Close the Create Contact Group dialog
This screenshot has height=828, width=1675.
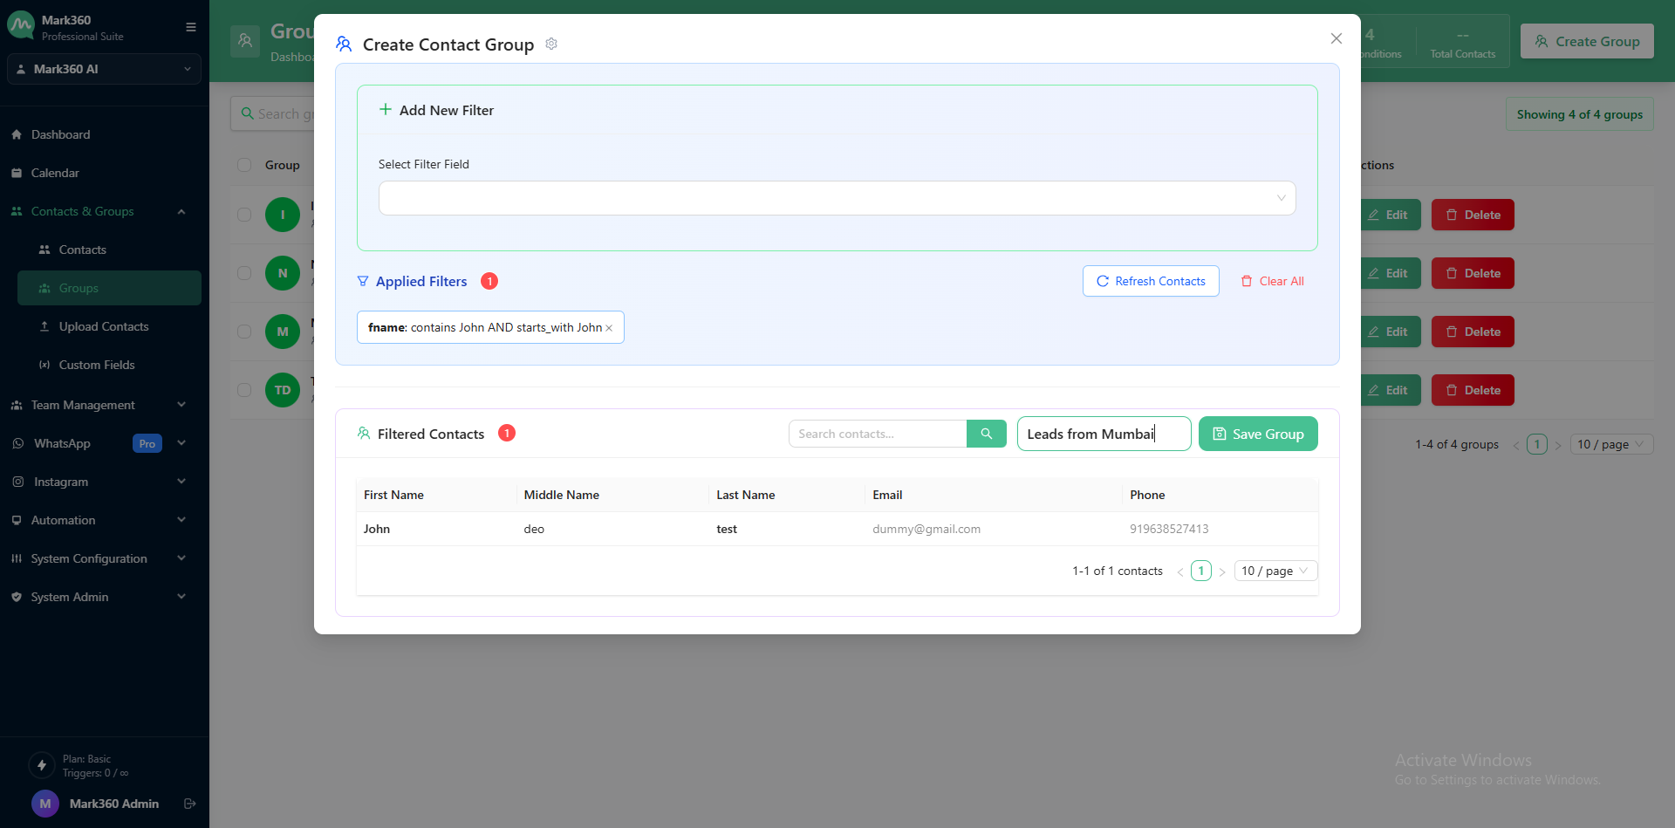(x=1336, y=38)
